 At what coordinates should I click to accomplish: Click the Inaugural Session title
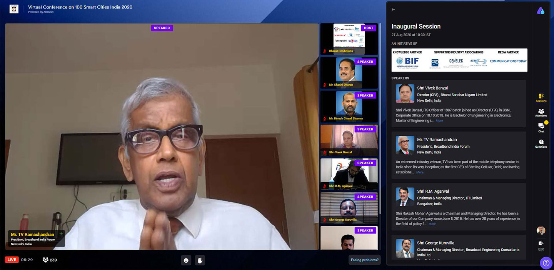pos(416,27)
